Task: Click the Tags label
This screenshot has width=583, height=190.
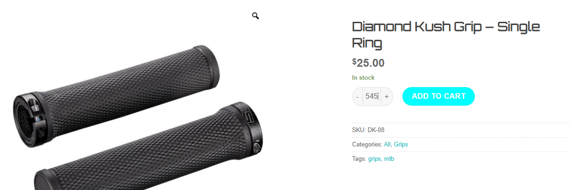Action: point(359,159)
